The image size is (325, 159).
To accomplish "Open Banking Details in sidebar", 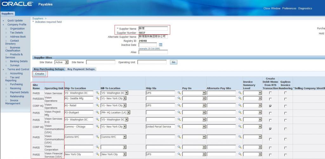I will coord(19,61).
